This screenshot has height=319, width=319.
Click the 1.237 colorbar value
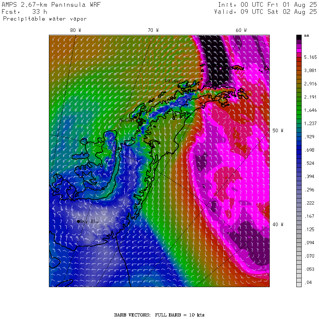310,123
